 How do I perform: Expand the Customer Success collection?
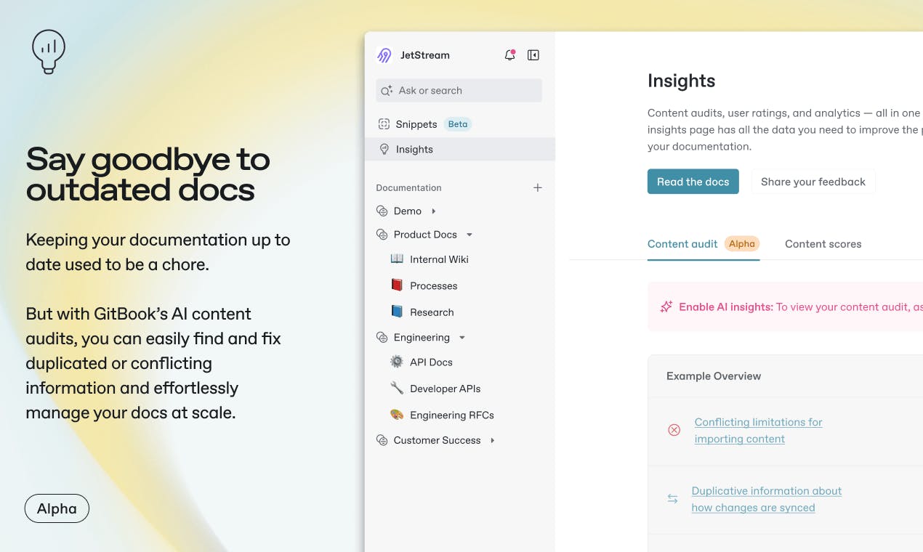point(493,440)
